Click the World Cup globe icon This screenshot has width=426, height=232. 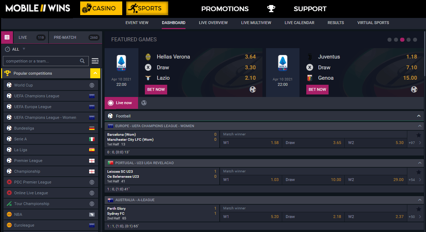[92, 85]
